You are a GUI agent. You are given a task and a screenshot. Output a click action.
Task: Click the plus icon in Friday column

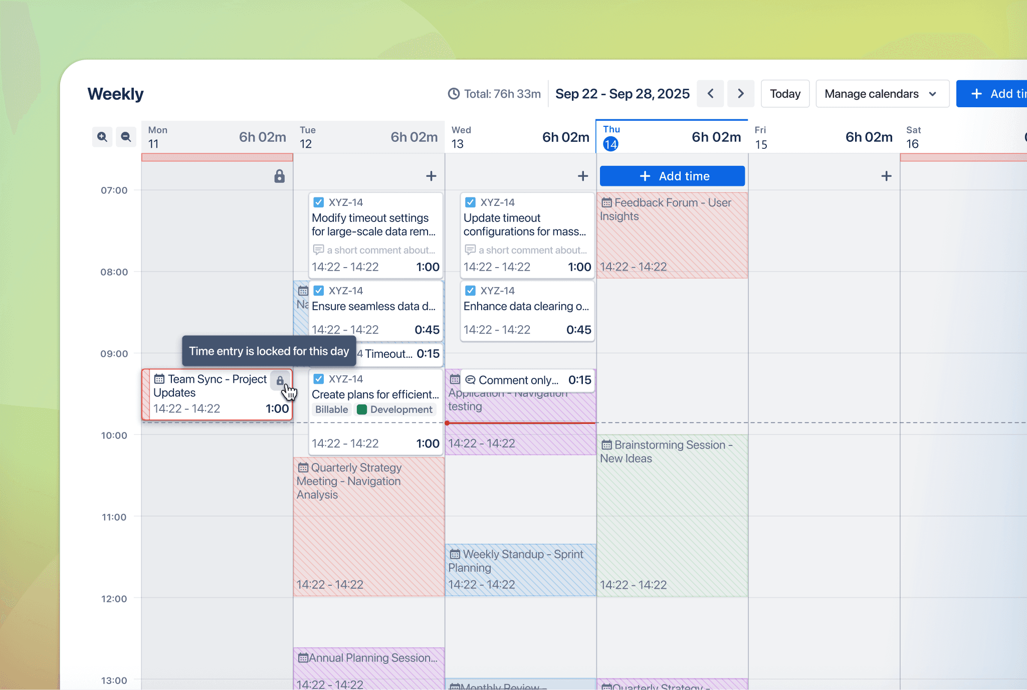pos(886,176)
